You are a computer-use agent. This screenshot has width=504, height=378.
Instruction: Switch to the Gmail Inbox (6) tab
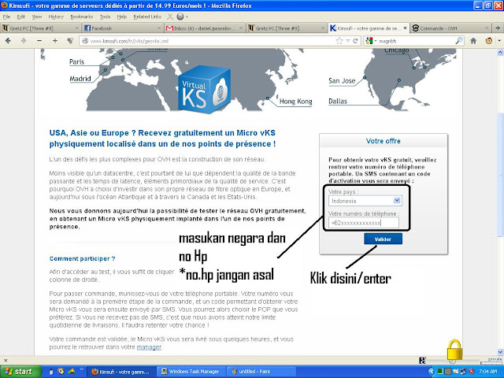(x=205, y=28)
